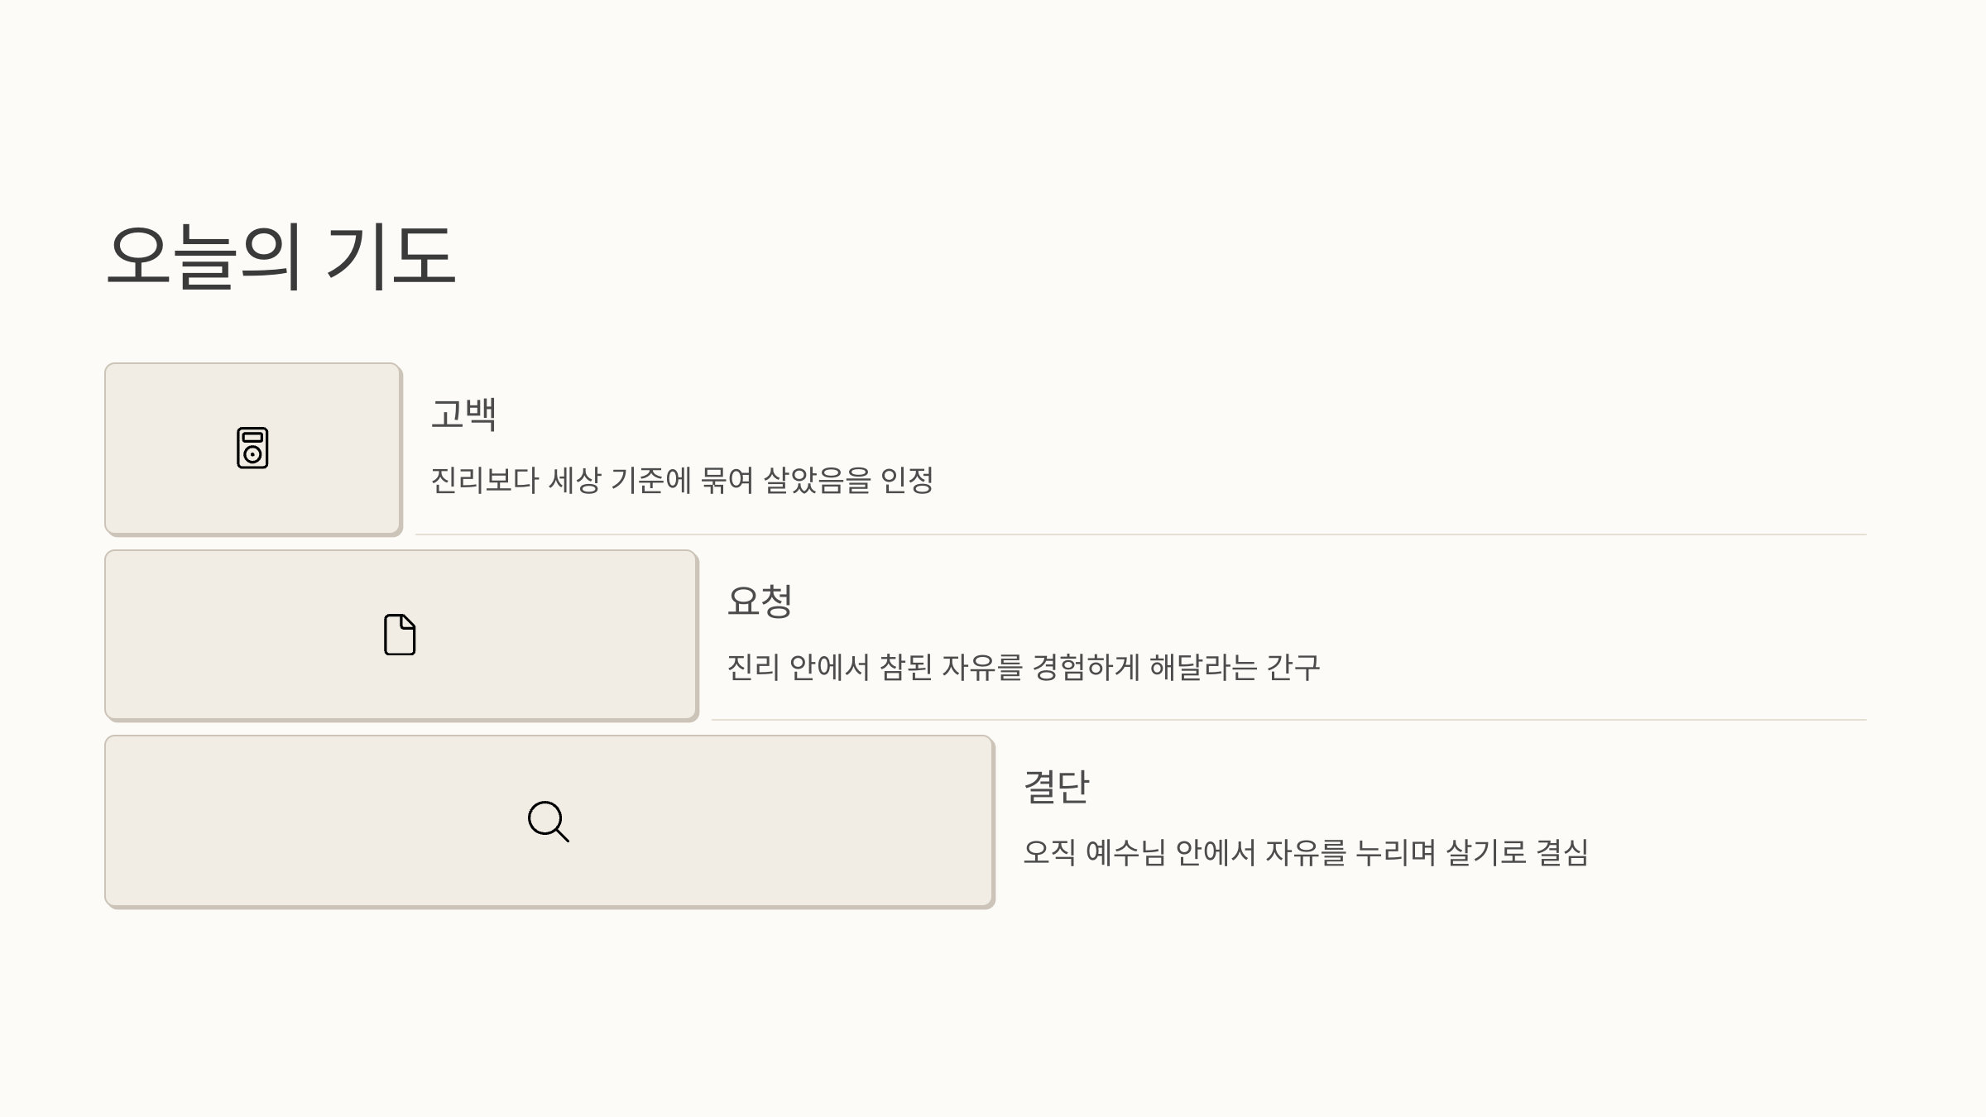
Task: Select the sentence about 세상 기준에 묶여
Action: (x=682, y=481)
